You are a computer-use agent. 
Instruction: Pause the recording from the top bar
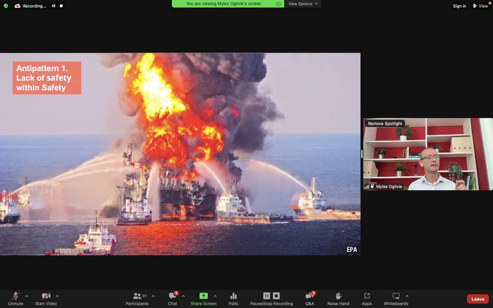click(x=54, y=6)
